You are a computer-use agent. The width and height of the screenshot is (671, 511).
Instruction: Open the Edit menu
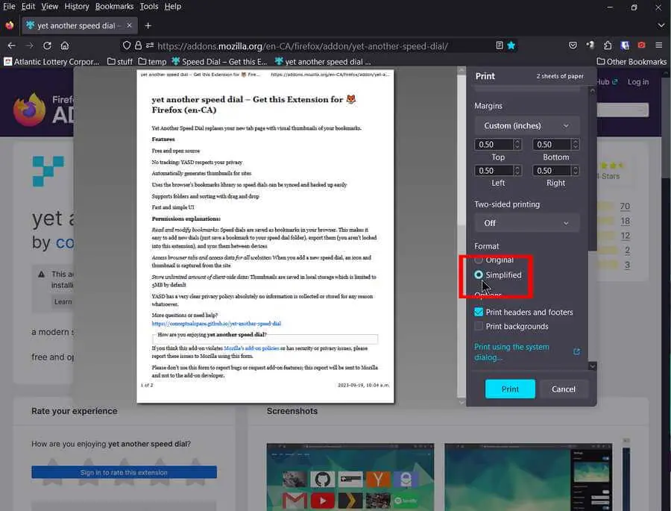click(28, 7)
